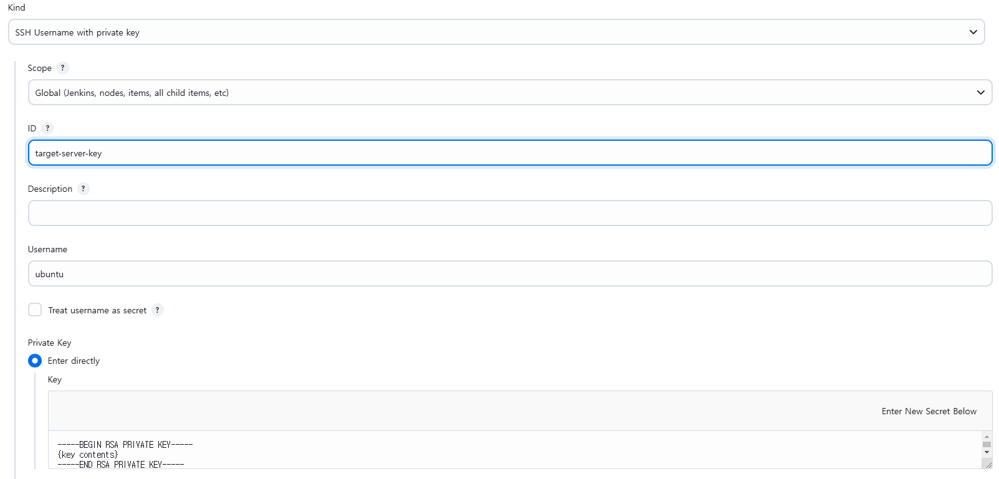Click the Private Key section label
999x479 pixels.
click(50, 343)
